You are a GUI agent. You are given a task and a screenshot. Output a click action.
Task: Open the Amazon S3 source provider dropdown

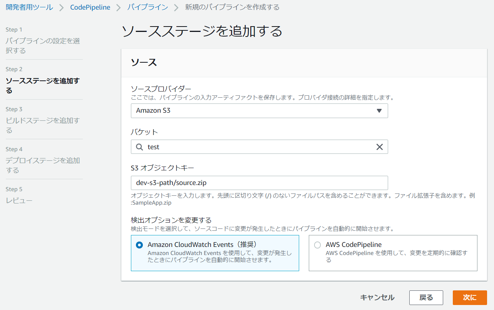(x=259, y=111)
